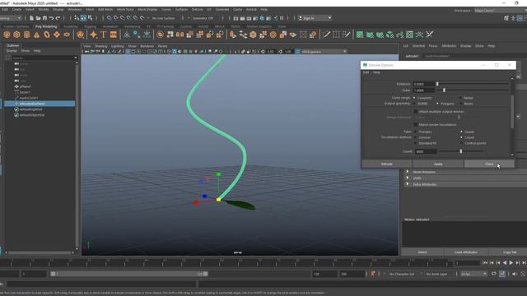Open the Workspace Maya Classic dropdown
The width and height of the screenshot is (527, 296).
(500, 11)
